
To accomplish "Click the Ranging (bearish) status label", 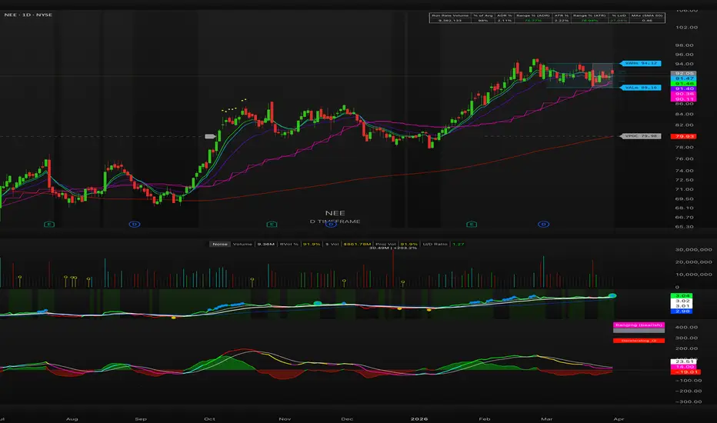I will [x=639, y=325].
